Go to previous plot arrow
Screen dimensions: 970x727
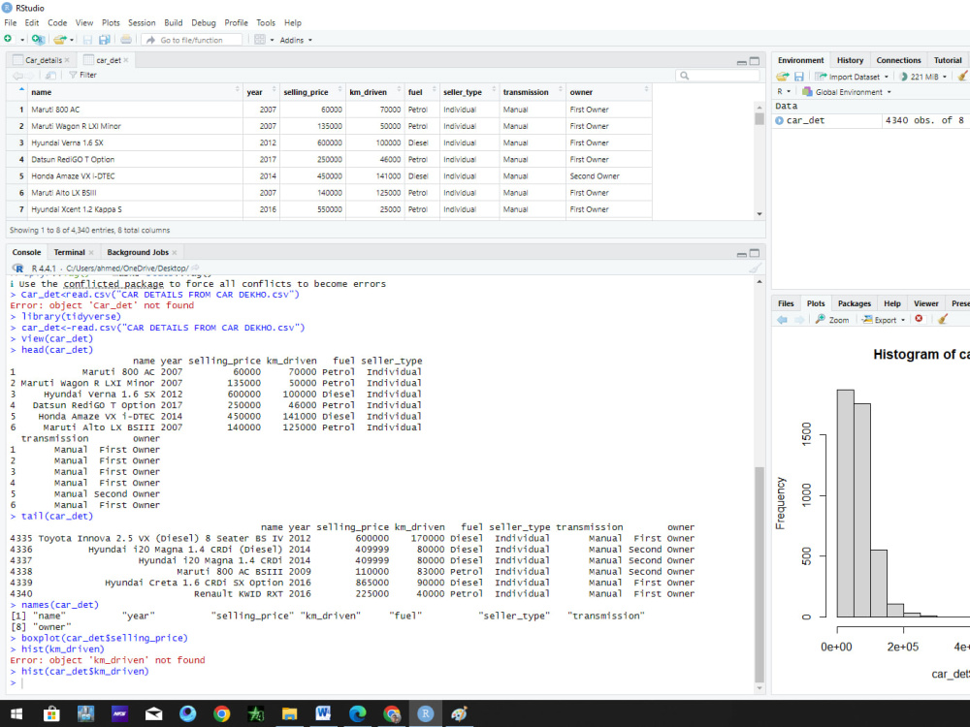(782, 320)
